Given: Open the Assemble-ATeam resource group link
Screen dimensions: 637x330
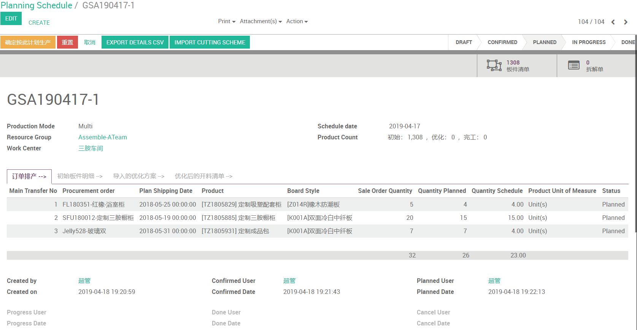Looking at the screenshot, I should (x=103, y=137).
